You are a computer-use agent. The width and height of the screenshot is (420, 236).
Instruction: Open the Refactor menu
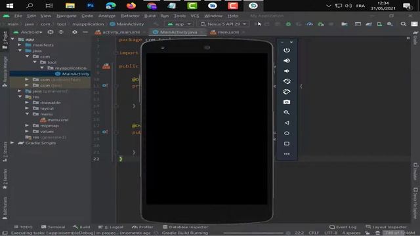(130, 16)
